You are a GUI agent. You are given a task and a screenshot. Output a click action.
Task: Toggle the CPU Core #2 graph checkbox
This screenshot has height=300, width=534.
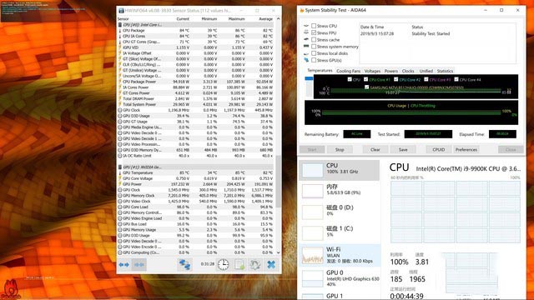pos(395,79)
